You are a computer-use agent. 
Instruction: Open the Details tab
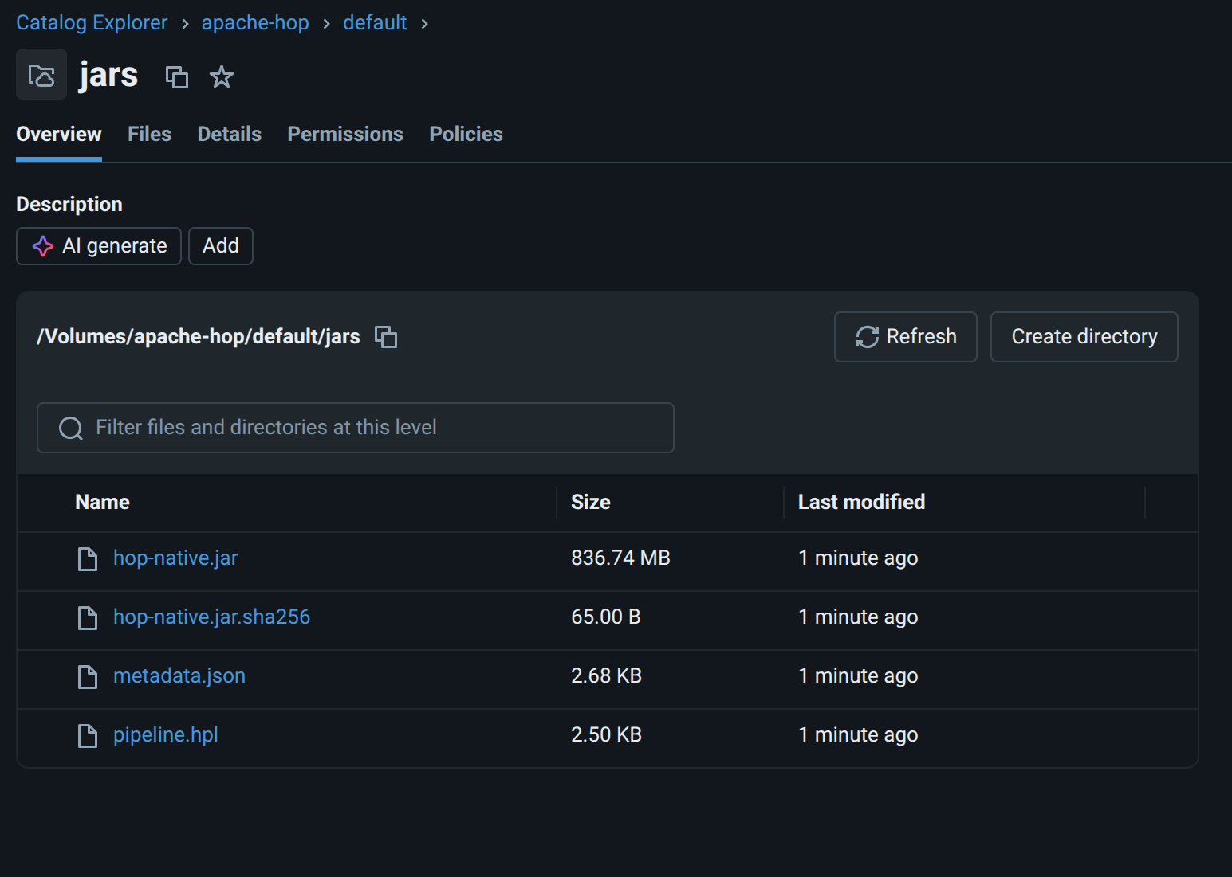(229, 134)
